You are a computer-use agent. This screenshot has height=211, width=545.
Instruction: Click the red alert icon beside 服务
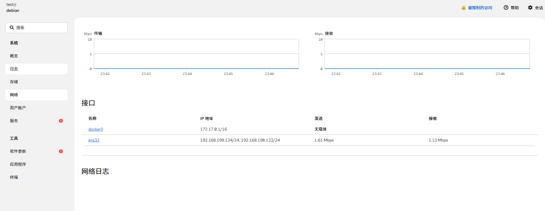pyautogui.click(x=61, y=121)
